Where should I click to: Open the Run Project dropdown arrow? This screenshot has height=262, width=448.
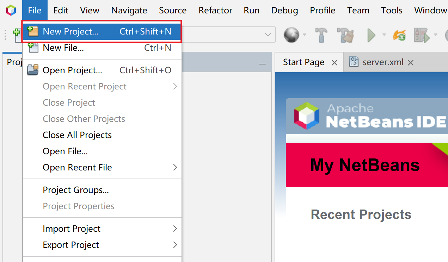(384, 35)
